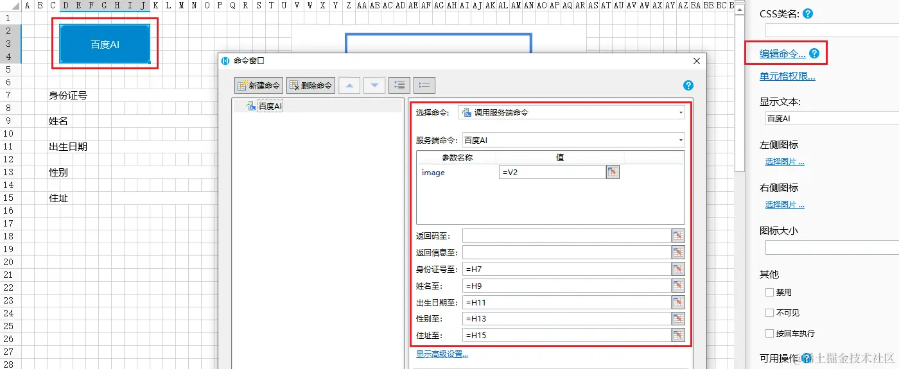Edit the 显示文本 field containing 百度AI
The image size is (899, 369).
tap(832, 118)
